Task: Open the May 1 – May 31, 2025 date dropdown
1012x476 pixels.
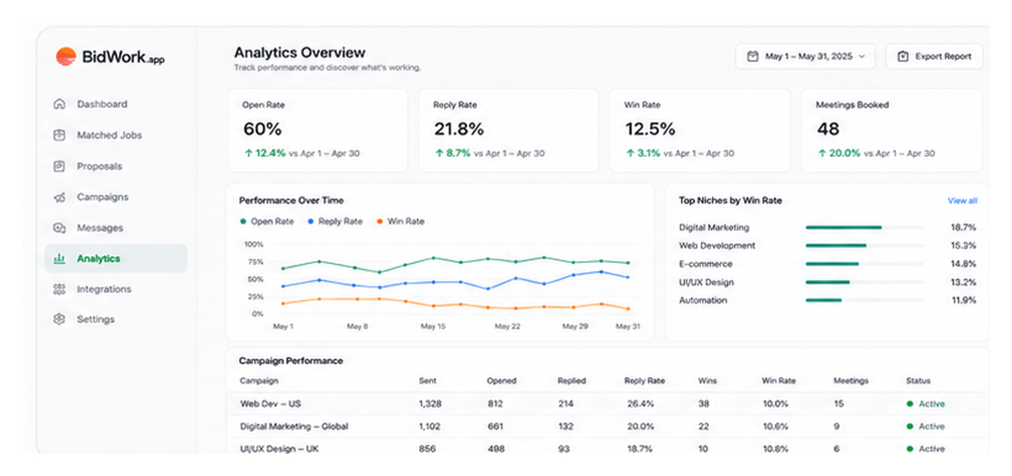Action: pyautogui.click(x=805, y=56)
